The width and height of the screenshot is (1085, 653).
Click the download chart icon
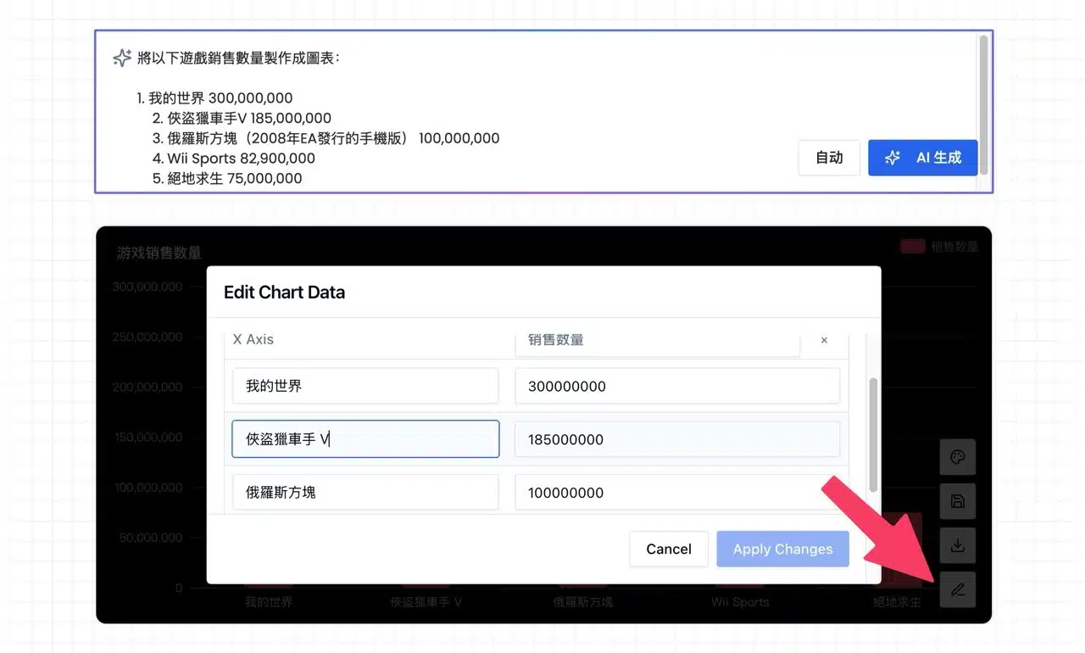click(x=957, y=545)
